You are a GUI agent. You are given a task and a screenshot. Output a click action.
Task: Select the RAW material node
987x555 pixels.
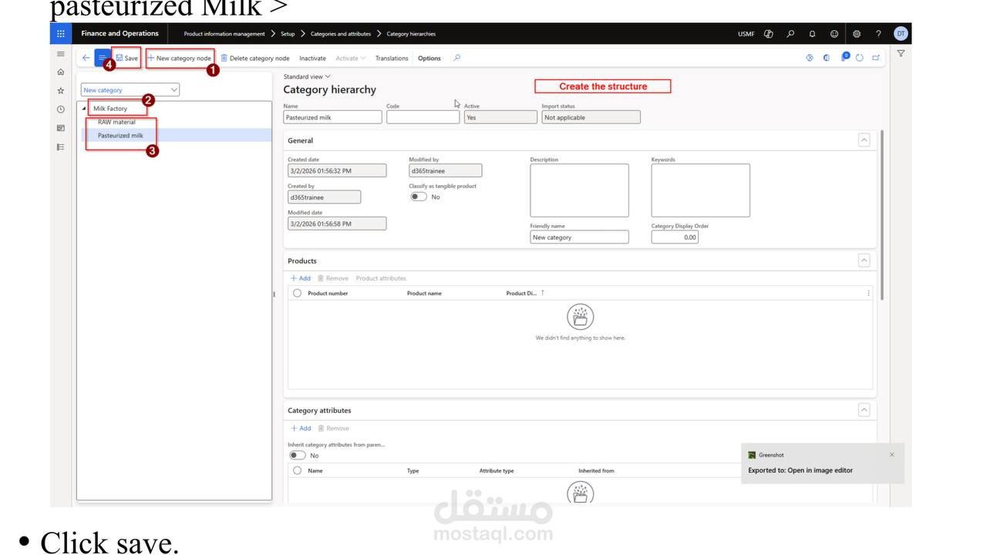[116, 122]
